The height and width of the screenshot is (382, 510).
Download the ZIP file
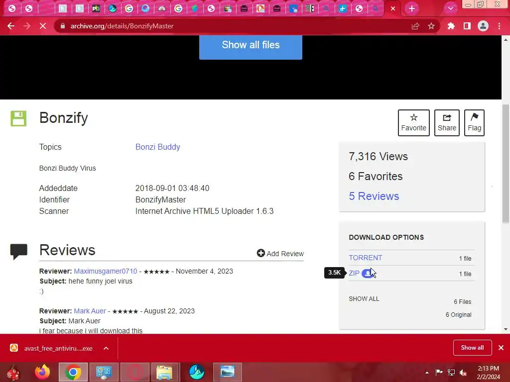(x=354, y=273)
